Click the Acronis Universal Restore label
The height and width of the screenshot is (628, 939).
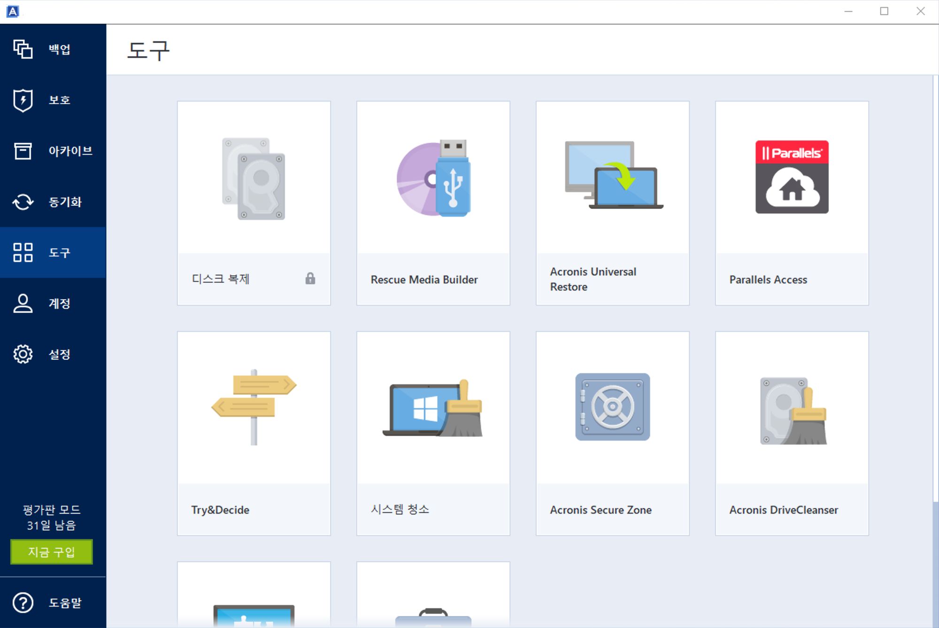coord(593,279)
